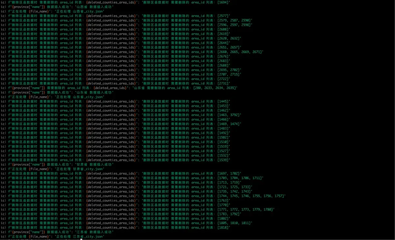Click the area_id list value [1694]
Viewport: 395px width, 240px height.
[x=223, y=2]
